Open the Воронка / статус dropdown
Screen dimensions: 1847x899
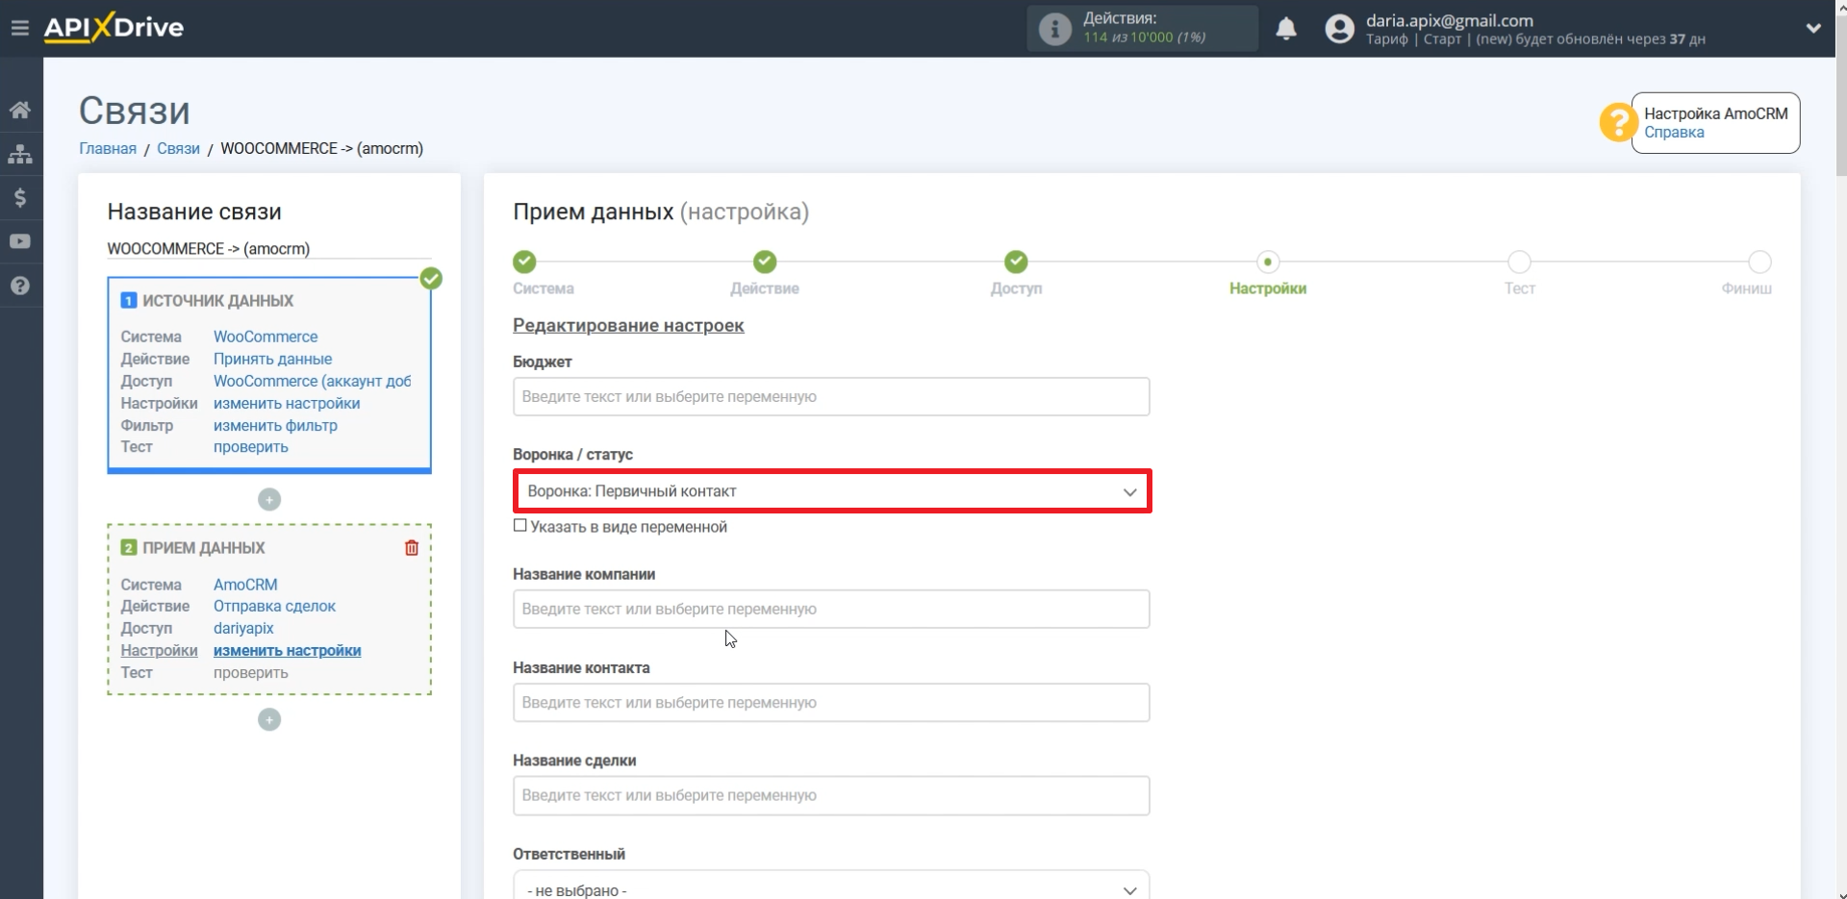(832, 491)
